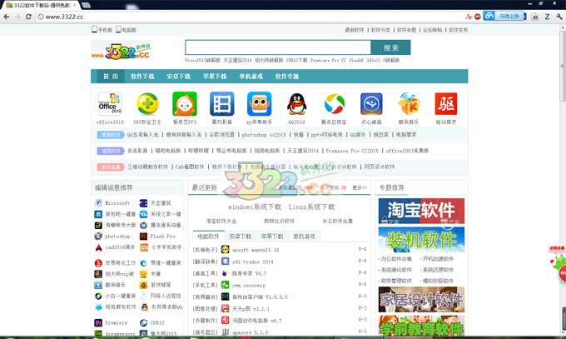Click the 更多>> link
Viewport: 566px width, 339px height.
coord(360,187)
